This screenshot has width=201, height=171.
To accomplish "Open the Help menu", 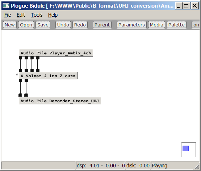I will pyautogui.click(x=53, y=15).
